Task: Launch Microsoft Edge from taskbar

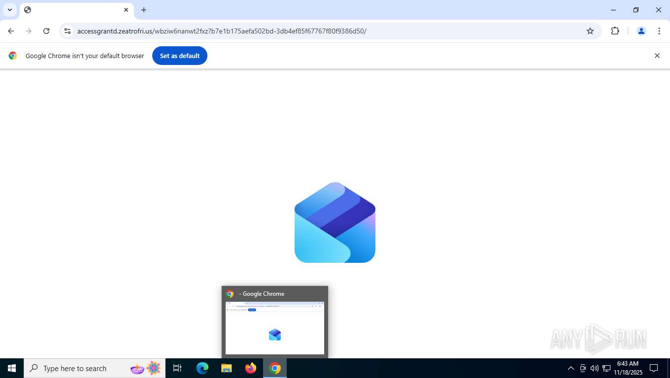Action: (202, 368)
